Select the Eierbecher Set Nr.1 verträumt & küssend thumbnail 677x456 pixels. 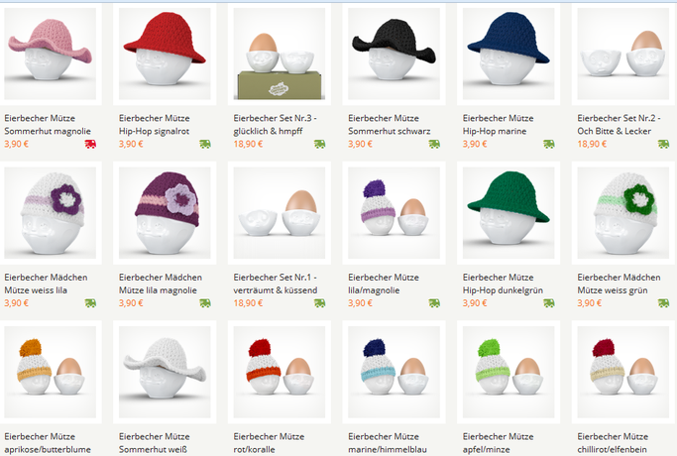tap(280, 213)
